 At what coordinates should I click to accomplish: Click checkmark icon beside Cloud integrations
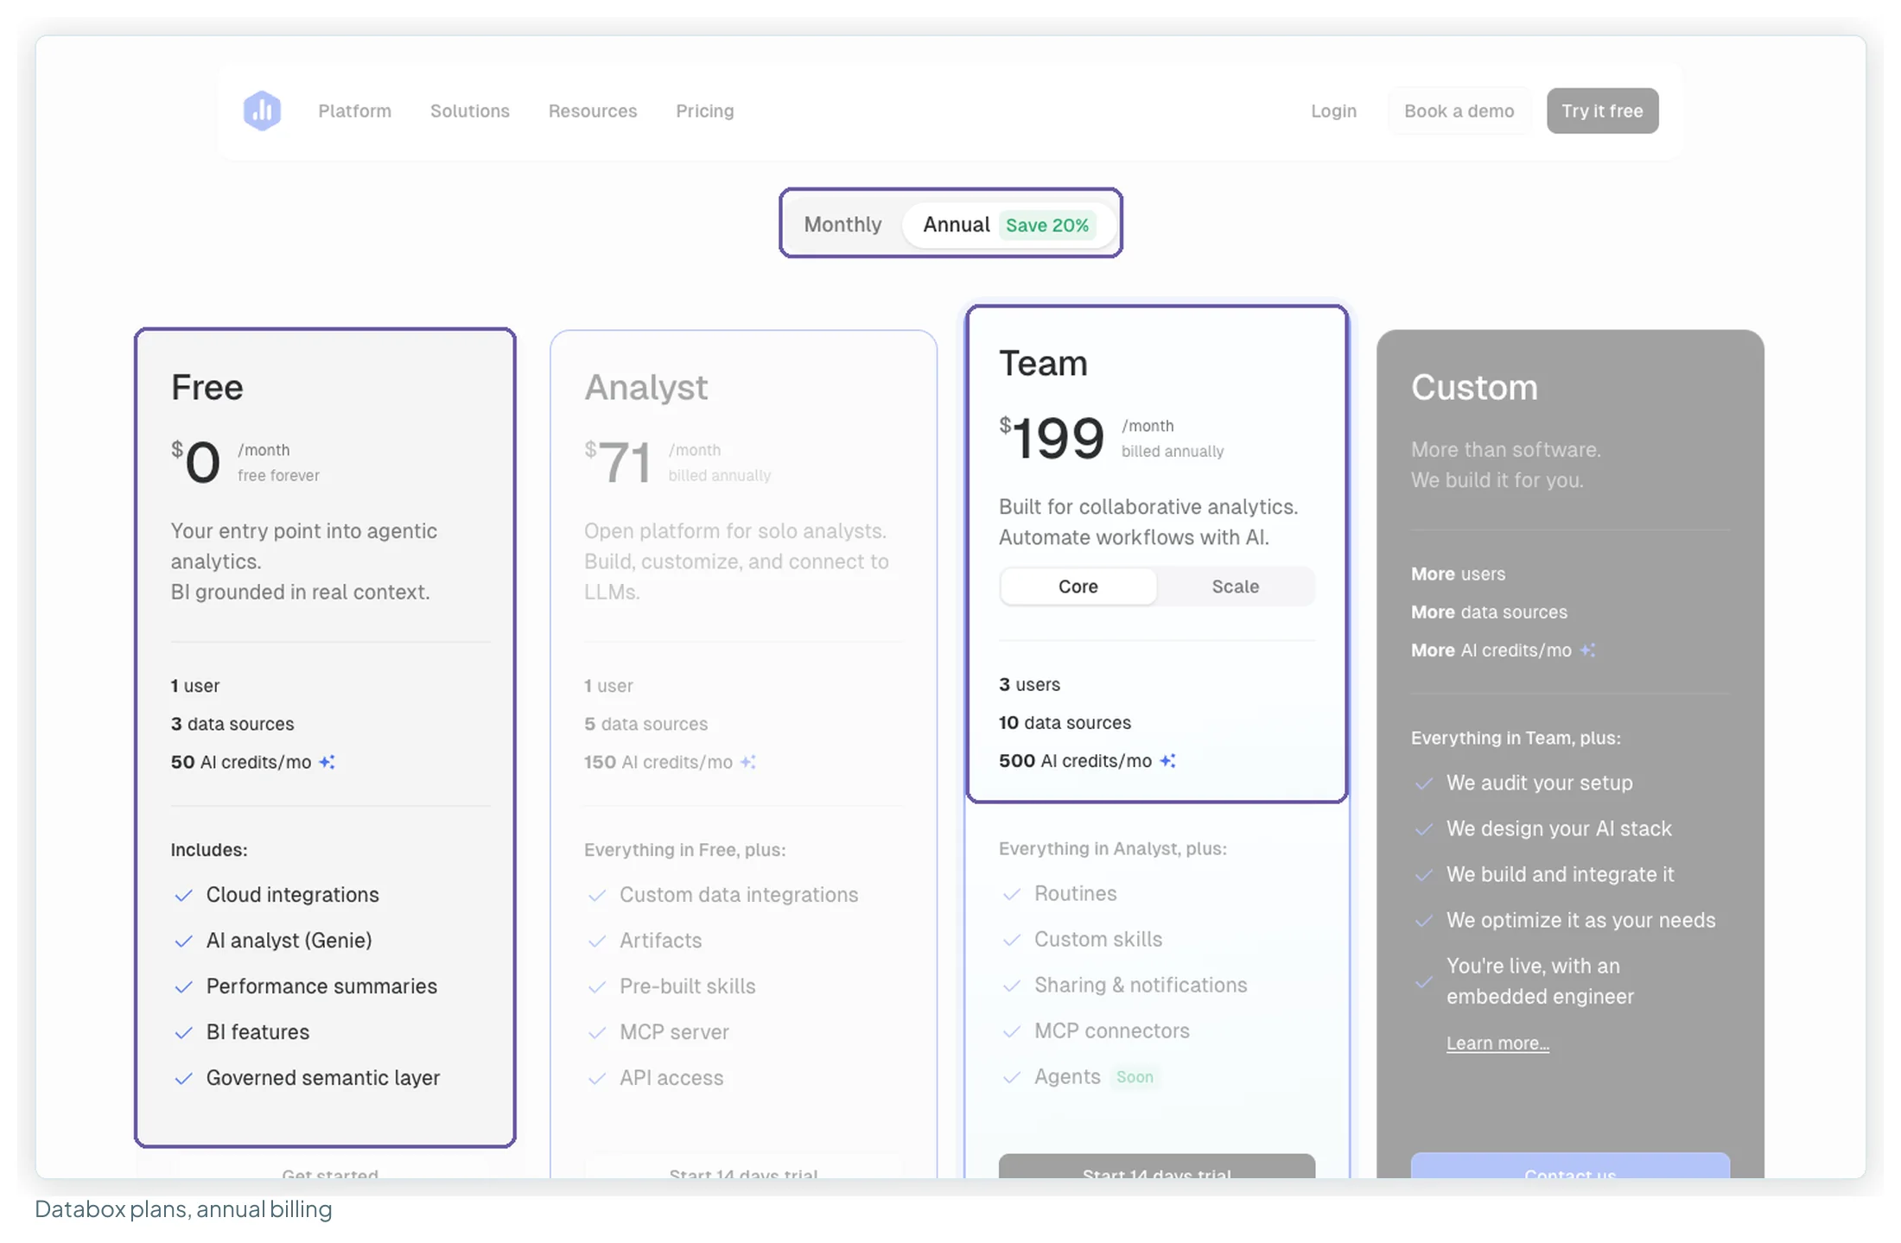(183, 895)
